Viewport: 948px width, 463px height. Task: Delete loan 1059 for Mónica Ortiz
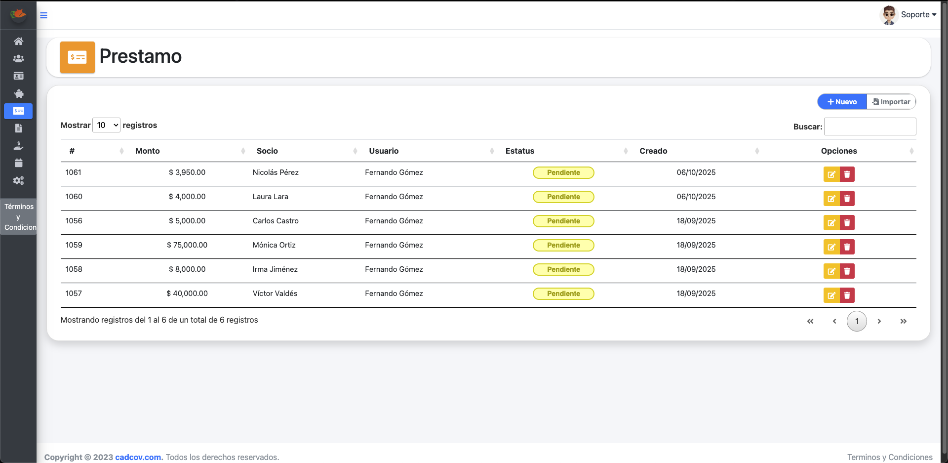pyautogui.click(x=847, y=247)
